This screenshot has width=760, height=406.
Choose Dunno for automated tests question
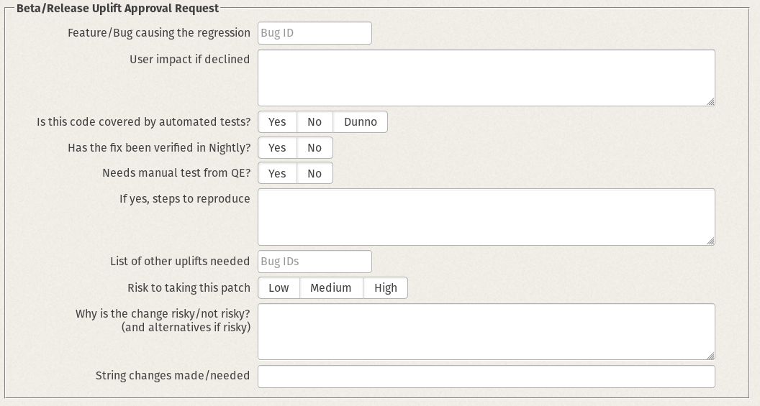pyautogui.click(x=360, y=122)
